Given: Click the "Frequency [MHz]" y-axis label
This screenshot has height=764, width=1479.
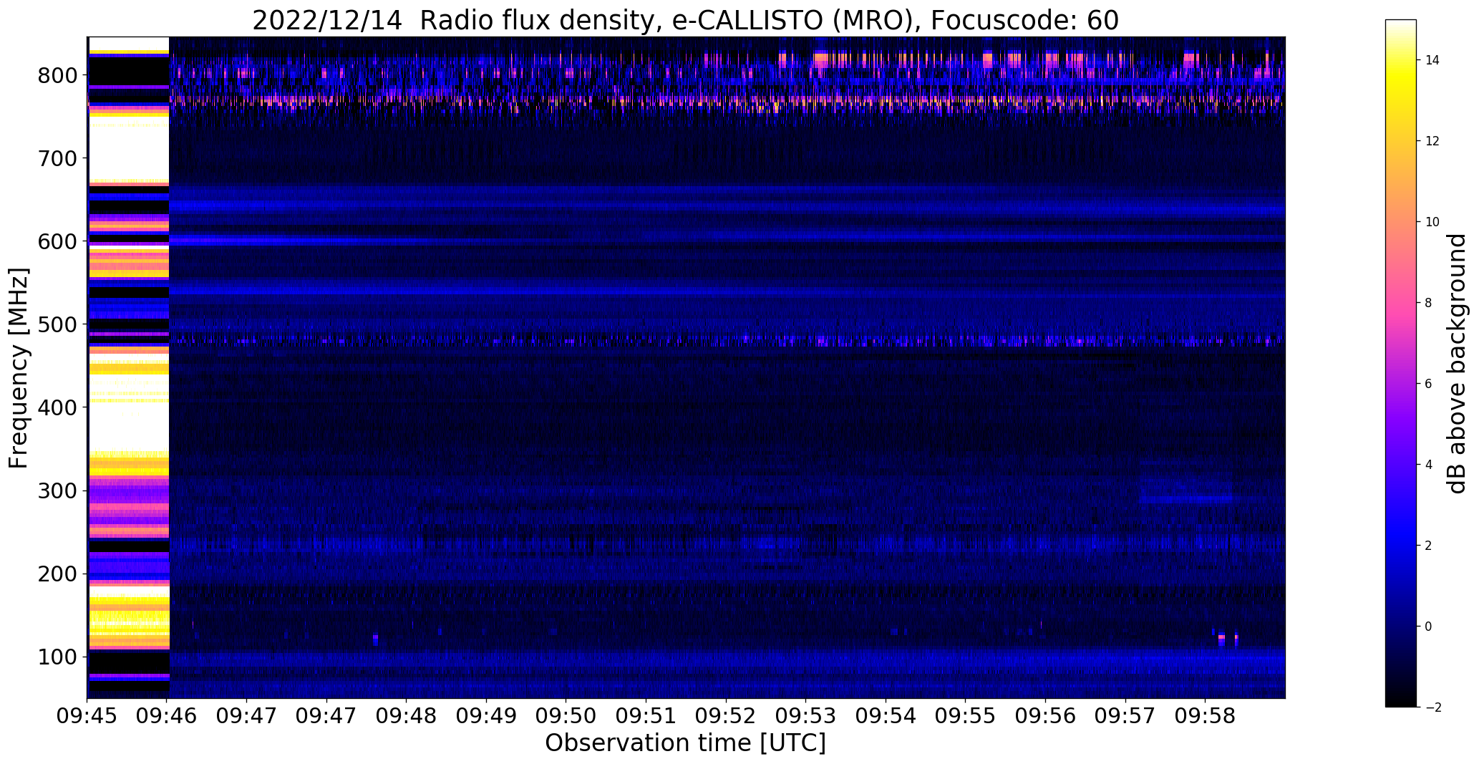Looking at the screenshot, I should (x=19, y=368).
